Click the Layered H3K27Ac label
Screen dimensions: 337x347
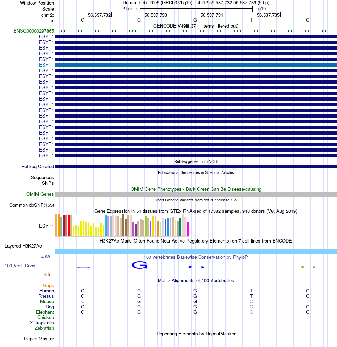point(23,246)
